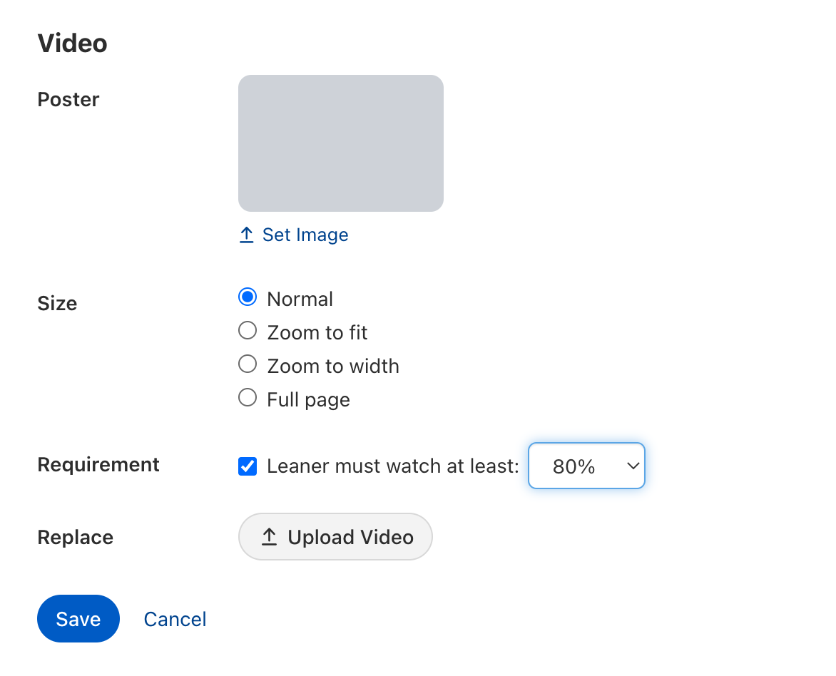Pick the Zoom to width radio button

click(x=248, y=364)
